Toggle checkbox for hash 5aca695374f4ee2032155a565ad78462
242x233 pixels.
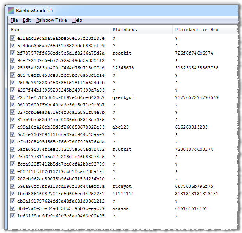coord(12,149)
